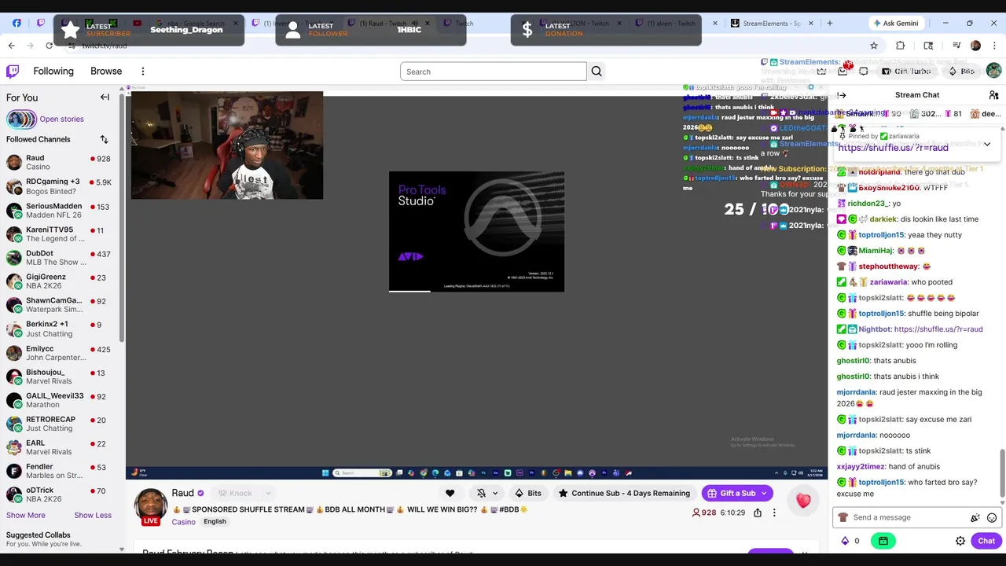Open a new browser tab
1006x566 pixels.
pyautogui.click(x=829, y=23)
